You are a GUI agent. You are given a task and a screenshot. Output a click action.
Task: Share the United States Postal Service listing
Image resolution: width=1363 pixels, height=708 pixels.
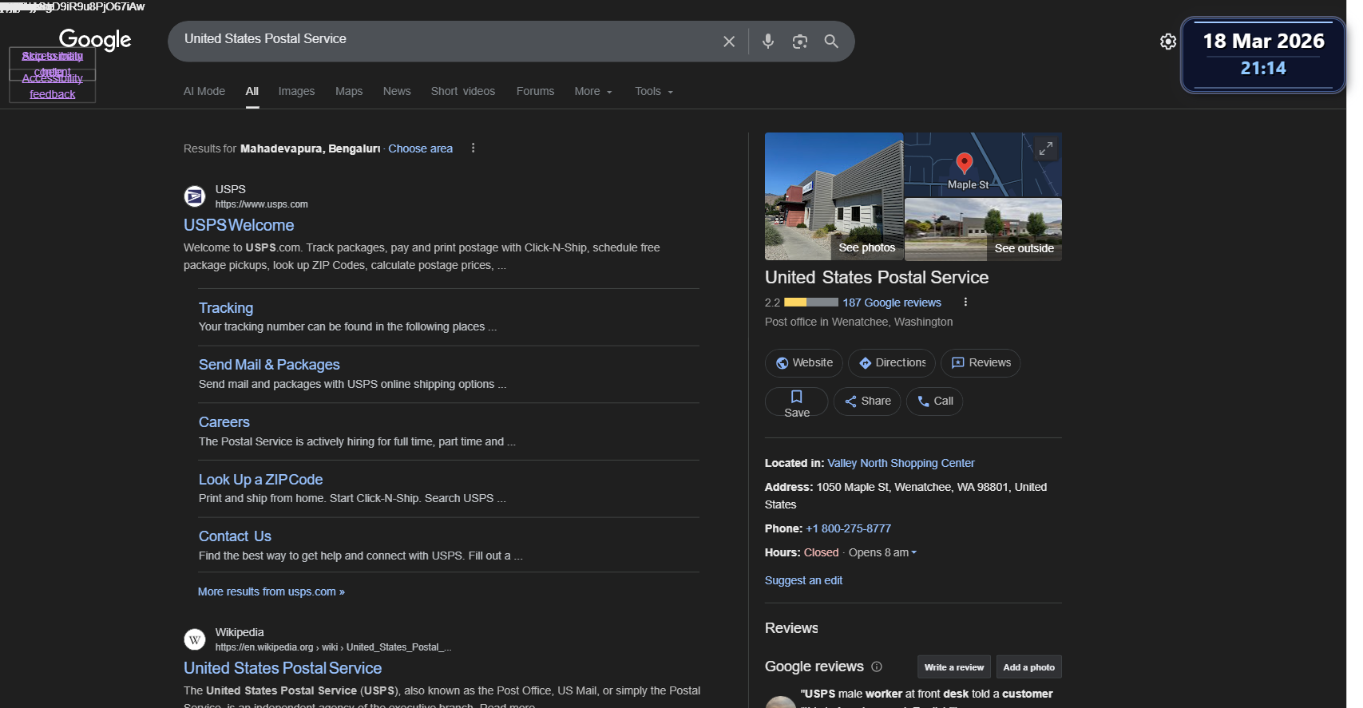(x=867, y=401)
